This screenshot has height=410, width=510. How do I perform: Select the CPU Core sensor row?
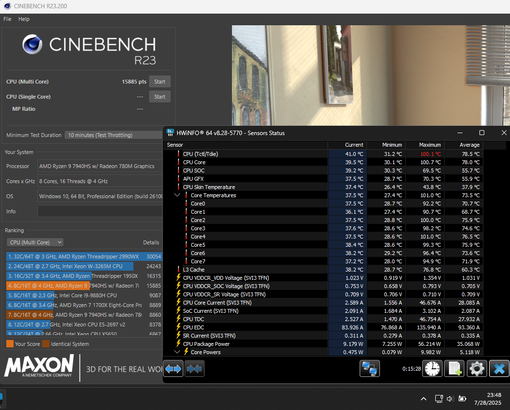point(323,162)
